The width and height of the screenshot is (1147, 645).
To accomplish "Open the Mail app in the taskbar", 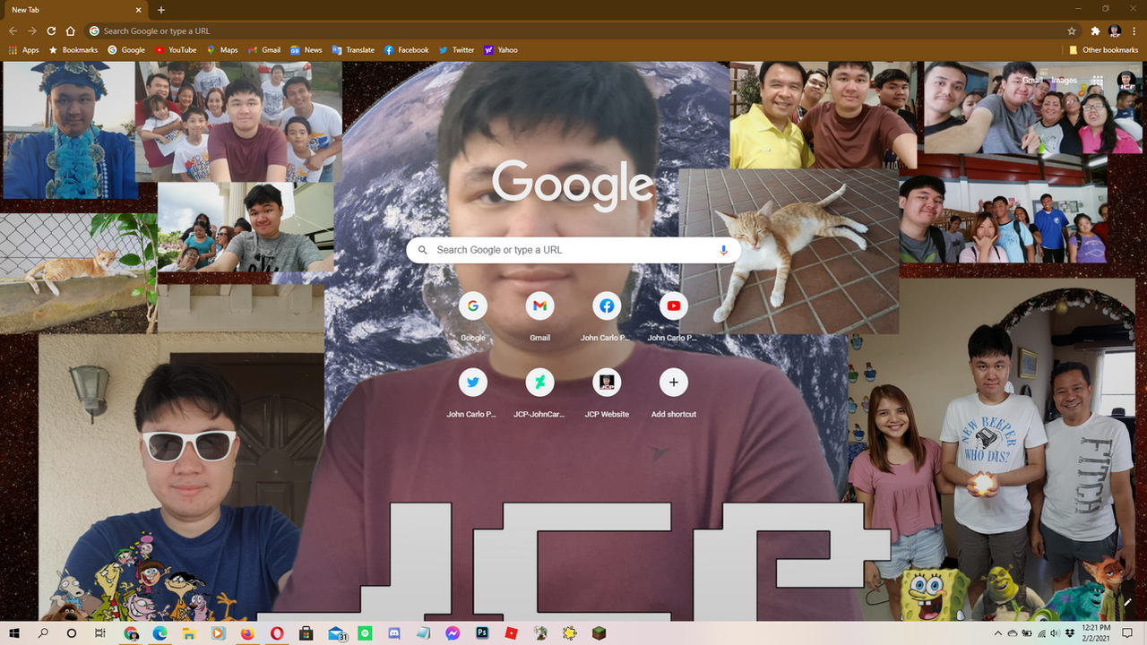I will click(x=337, y=632).
